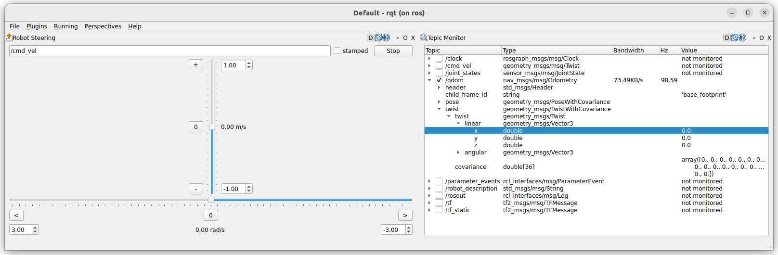Collapse the /odom topic tree

[429, 80]
